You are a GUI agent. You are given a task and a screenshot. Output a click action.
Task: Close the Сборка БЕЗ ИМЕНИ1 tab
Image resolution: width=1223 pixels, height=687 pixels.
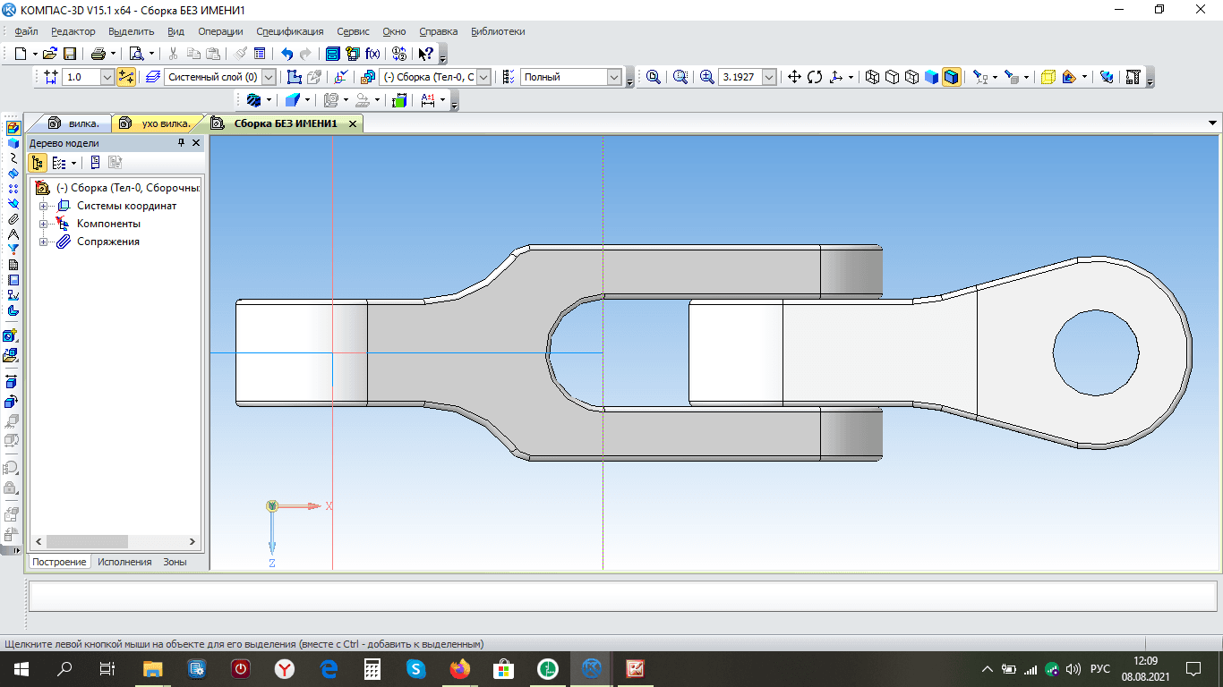click(x=353, y=123)
